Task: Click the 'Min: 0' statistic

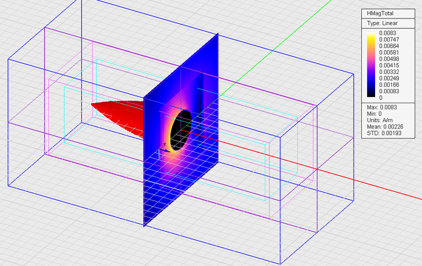Action: click(374, 114)
